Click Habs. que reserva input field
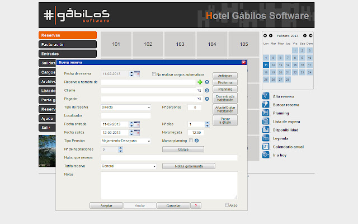This screenshot has width=358, height=224. click(x=169, y=158)
